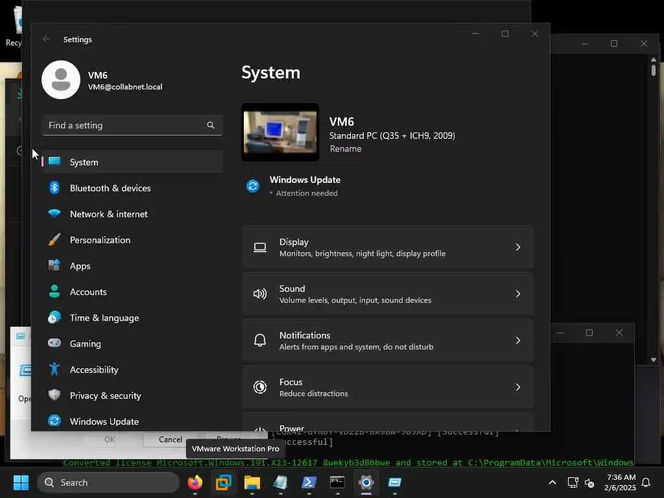Click the rightmost taskbar app window icon
This screenshot has width=664, height=498.
pyautogui.click(x=394, y=482)
